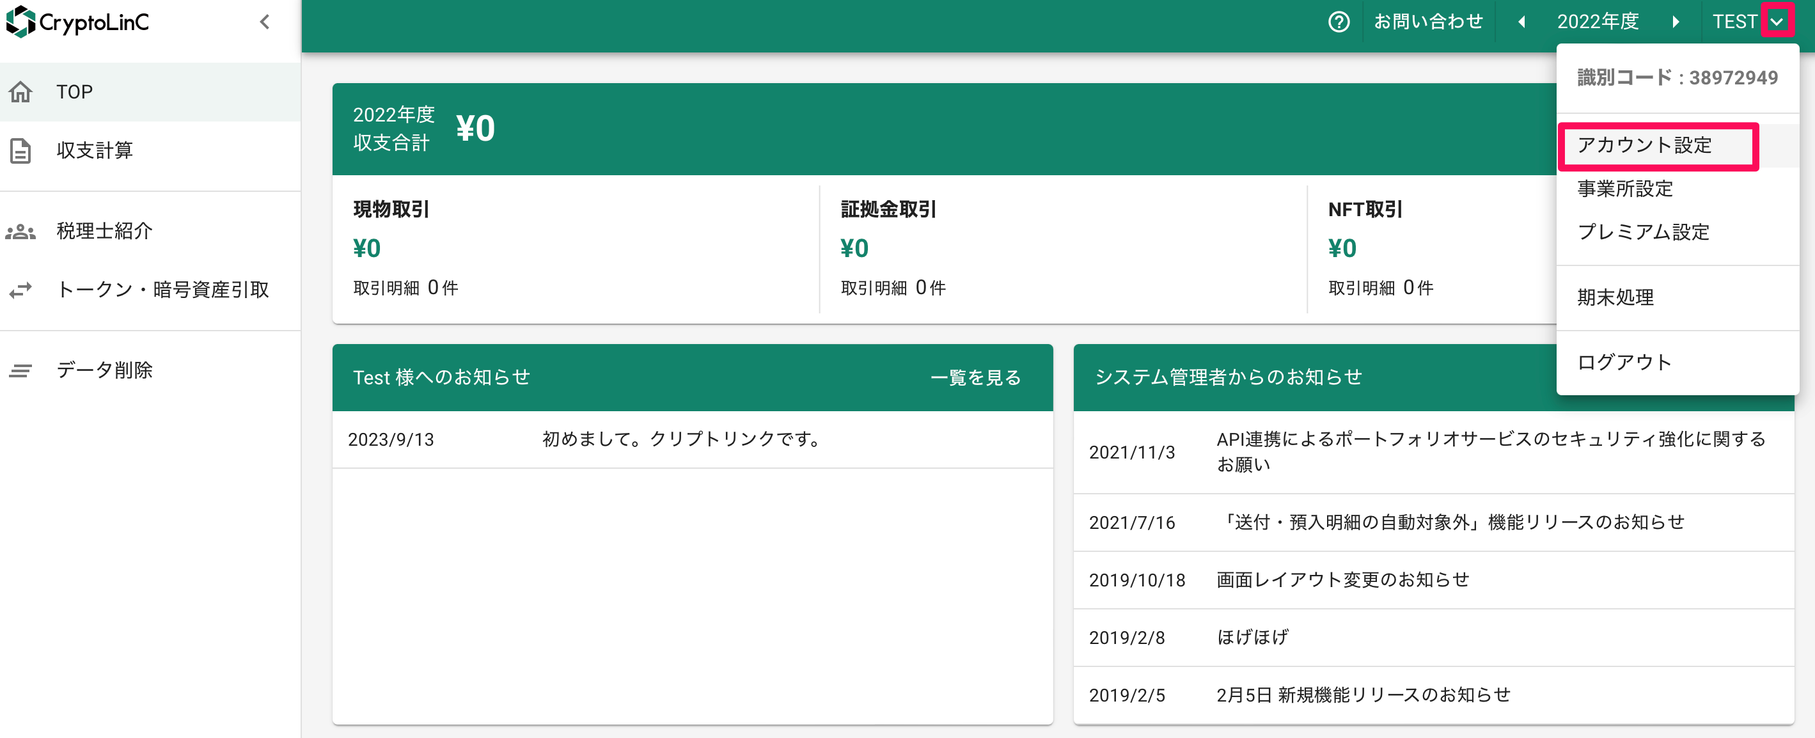The width and height of the screenshot is (1815, 738).
Task: Click the 2019/2/8 date cell
Action: [x=1127, y=638]
